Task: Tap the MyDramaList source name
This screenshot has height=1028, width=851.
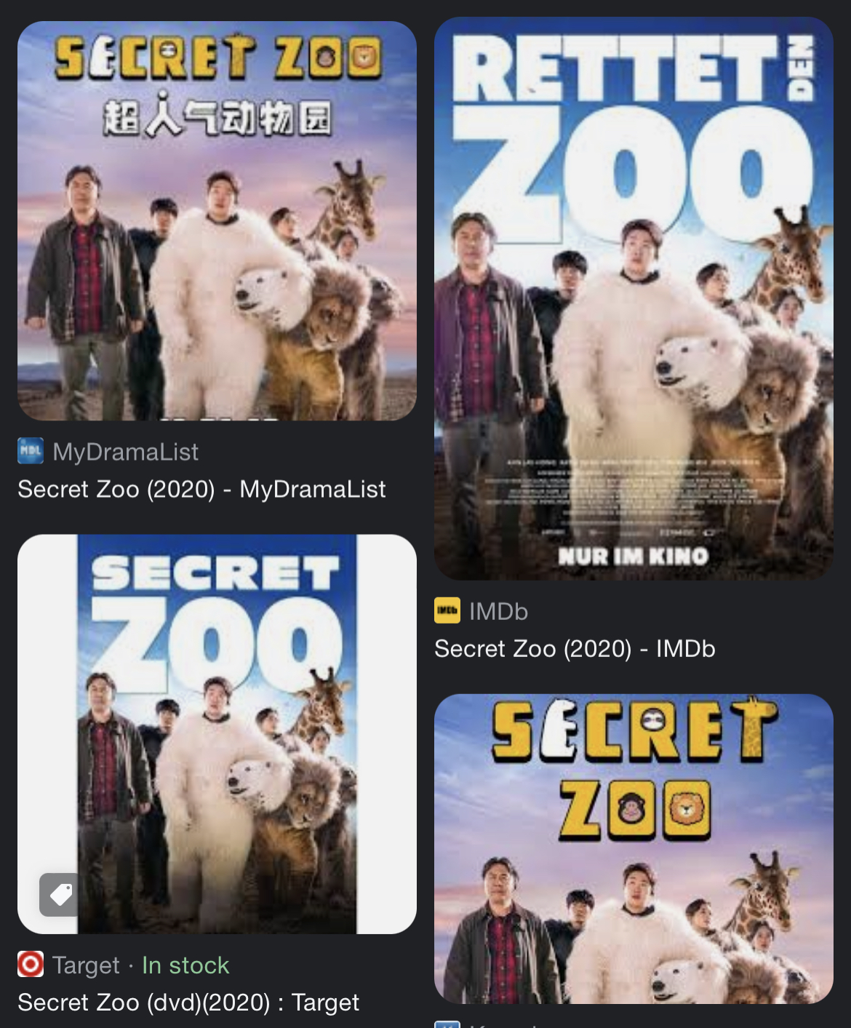Action: tap(125, 452)
